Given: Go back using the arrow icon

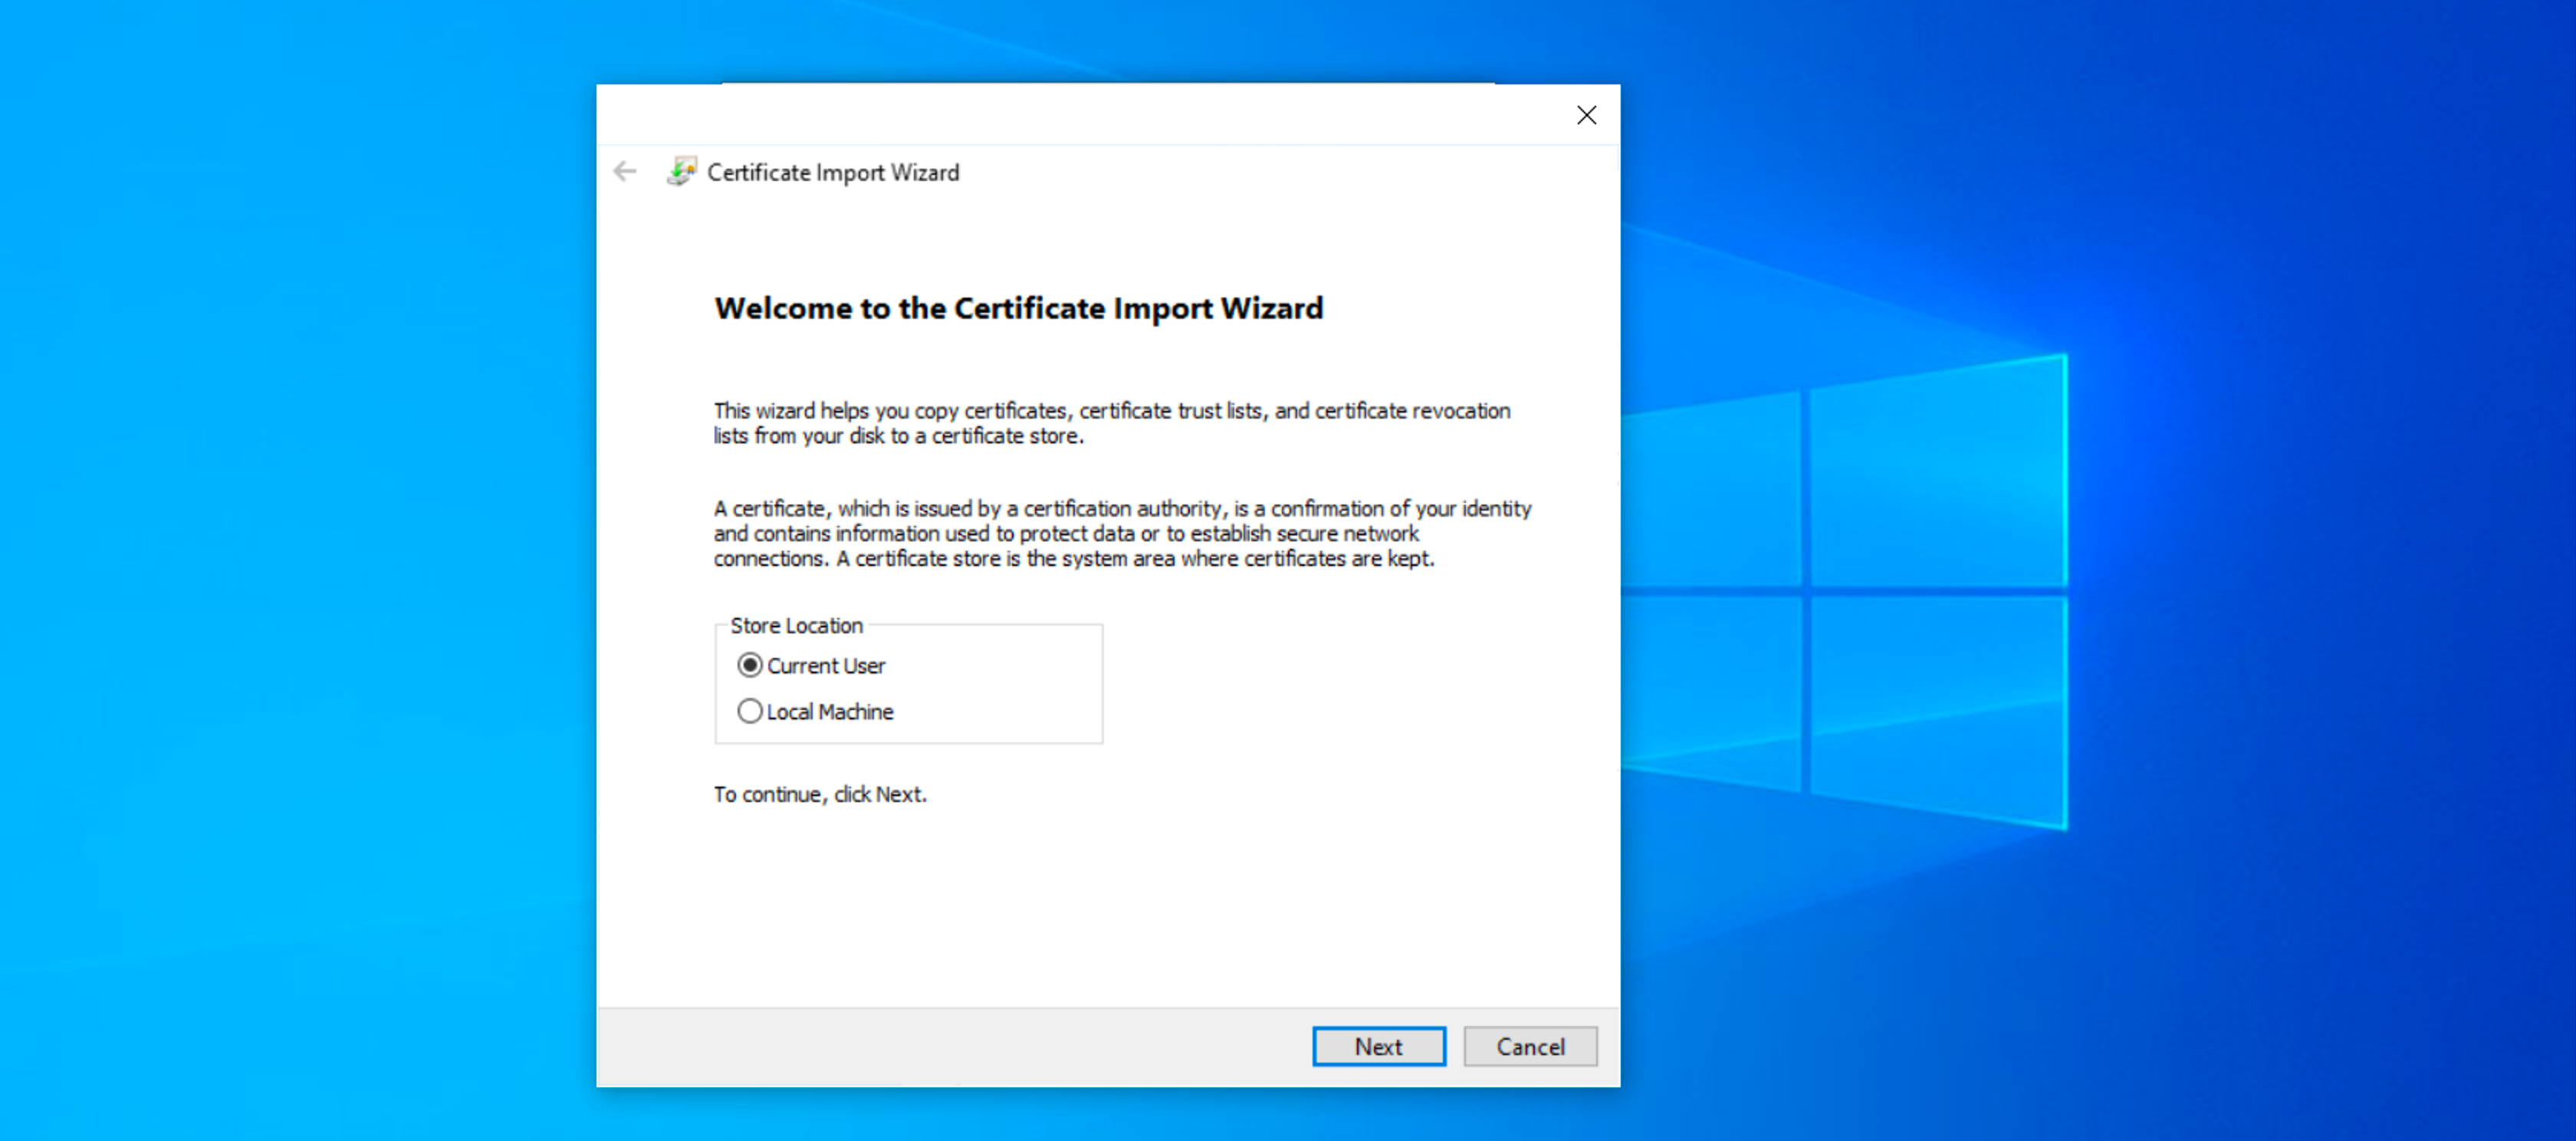Looking at the screenshot, I should click(625, 172).
